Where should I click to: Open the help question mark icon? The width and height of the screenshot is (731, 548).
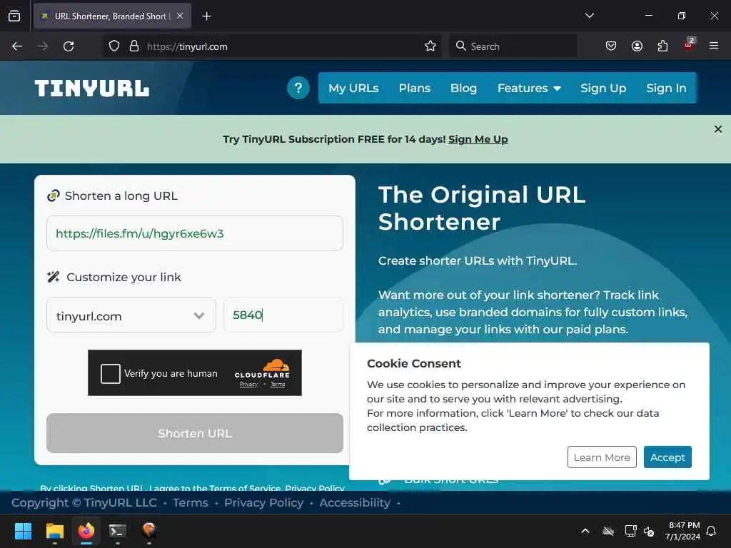tap(298, 88)
